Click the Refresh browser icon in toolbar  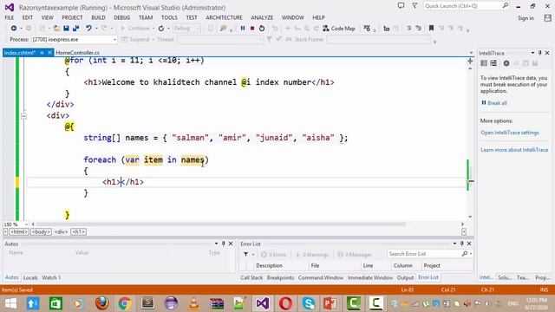tap(161, 29)
